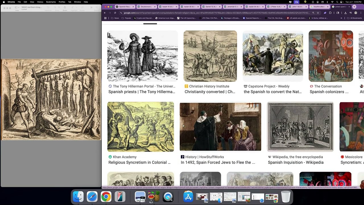
Task: Click 'Religious Syncretism in Colonial' title
Action: click(139, 162)
